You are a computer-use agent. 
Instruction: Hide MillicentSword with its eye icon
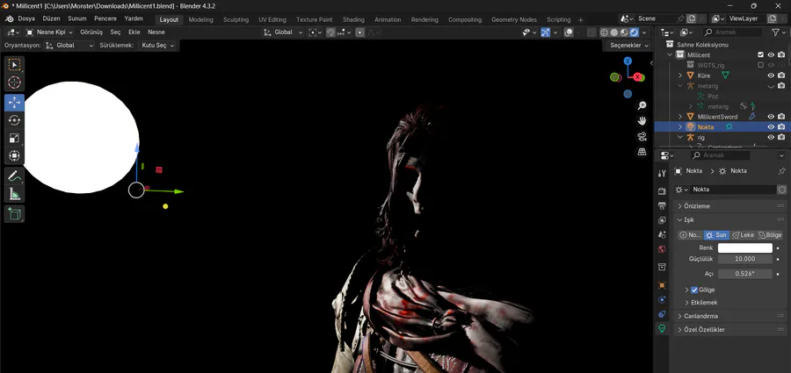coord(771,117)
